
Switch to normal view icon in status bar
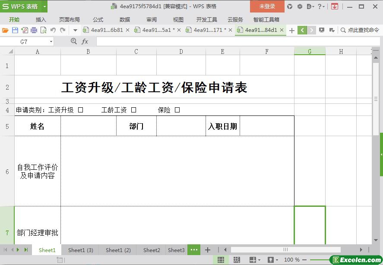(x=221, y=260)
